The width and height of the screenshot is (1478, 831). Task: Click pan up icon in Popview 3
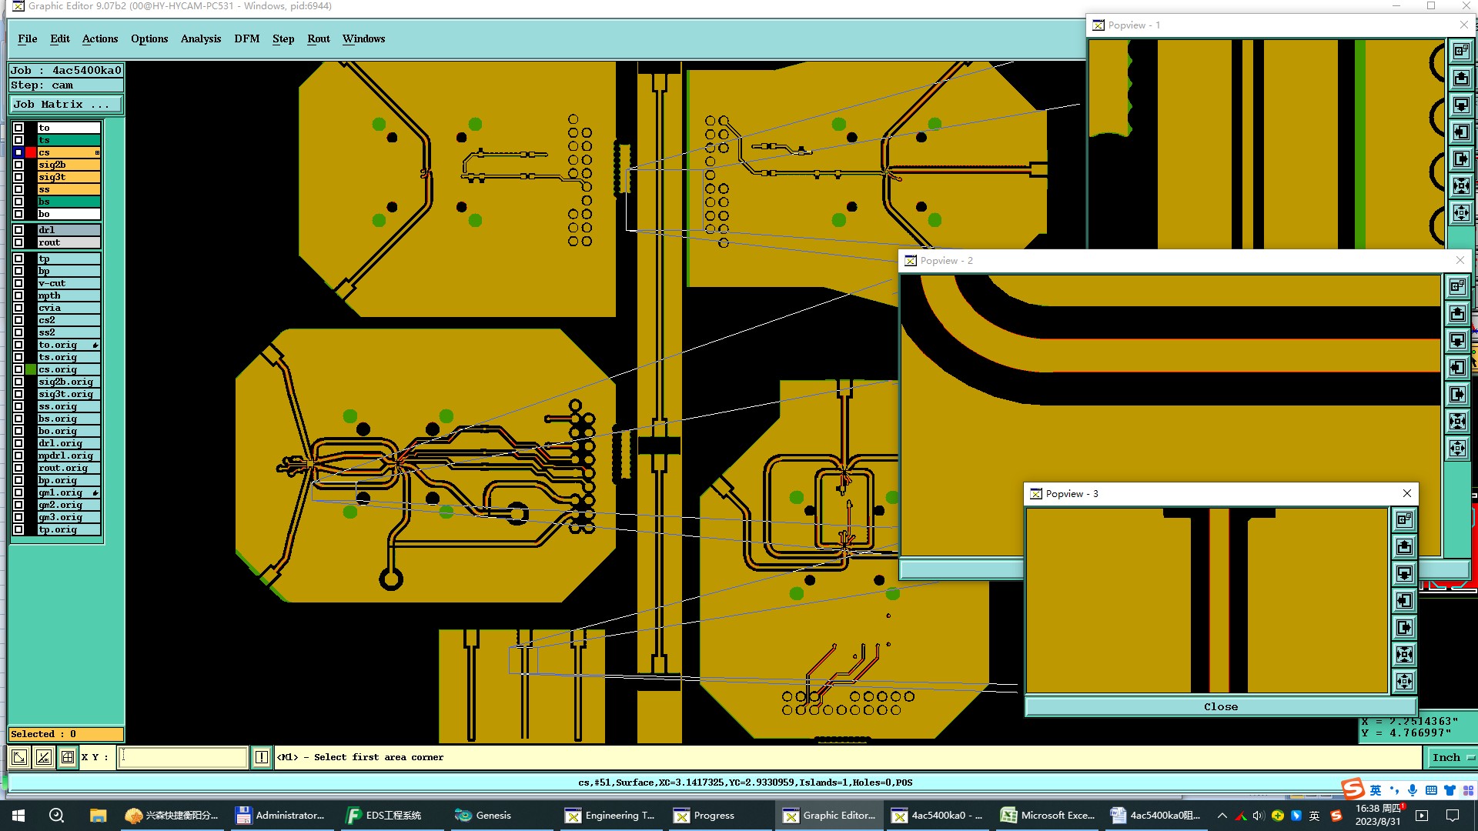click(1404, 547)
